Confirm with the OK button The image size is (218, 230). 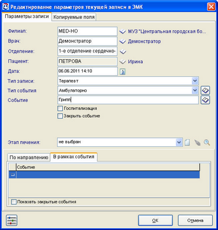(155, 220)
